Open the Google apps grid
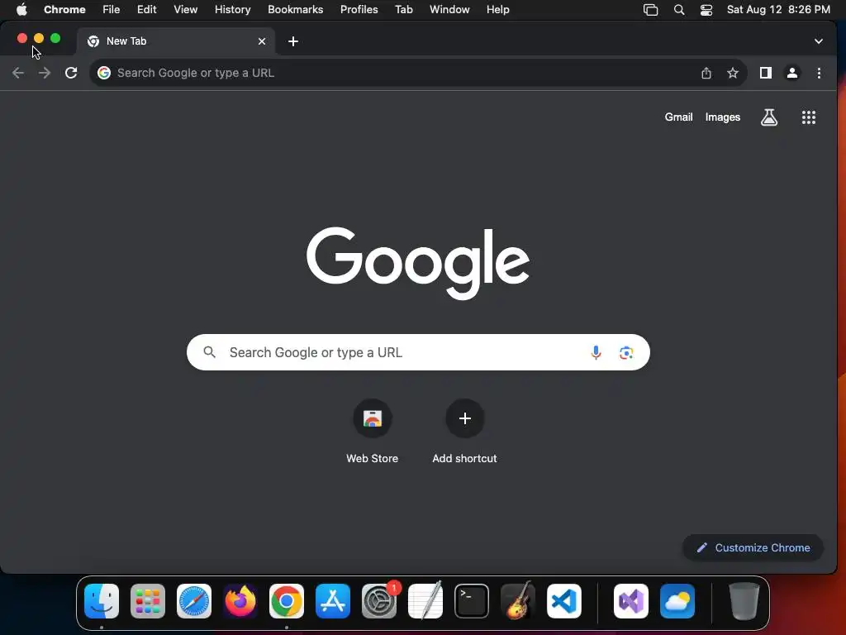Viewport: 846px width, 635px height. (809, 117)
